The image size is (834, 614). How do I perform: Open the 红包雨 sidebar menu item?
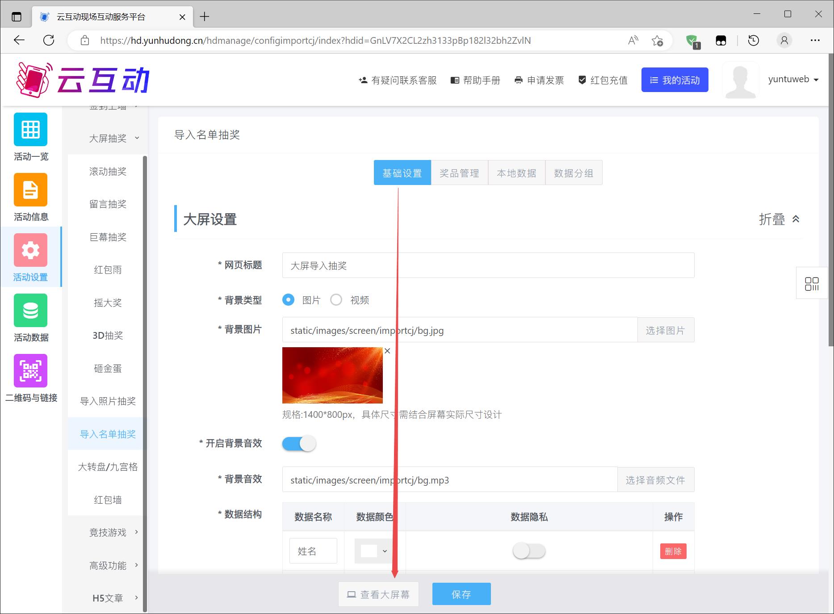click(108, 270)
